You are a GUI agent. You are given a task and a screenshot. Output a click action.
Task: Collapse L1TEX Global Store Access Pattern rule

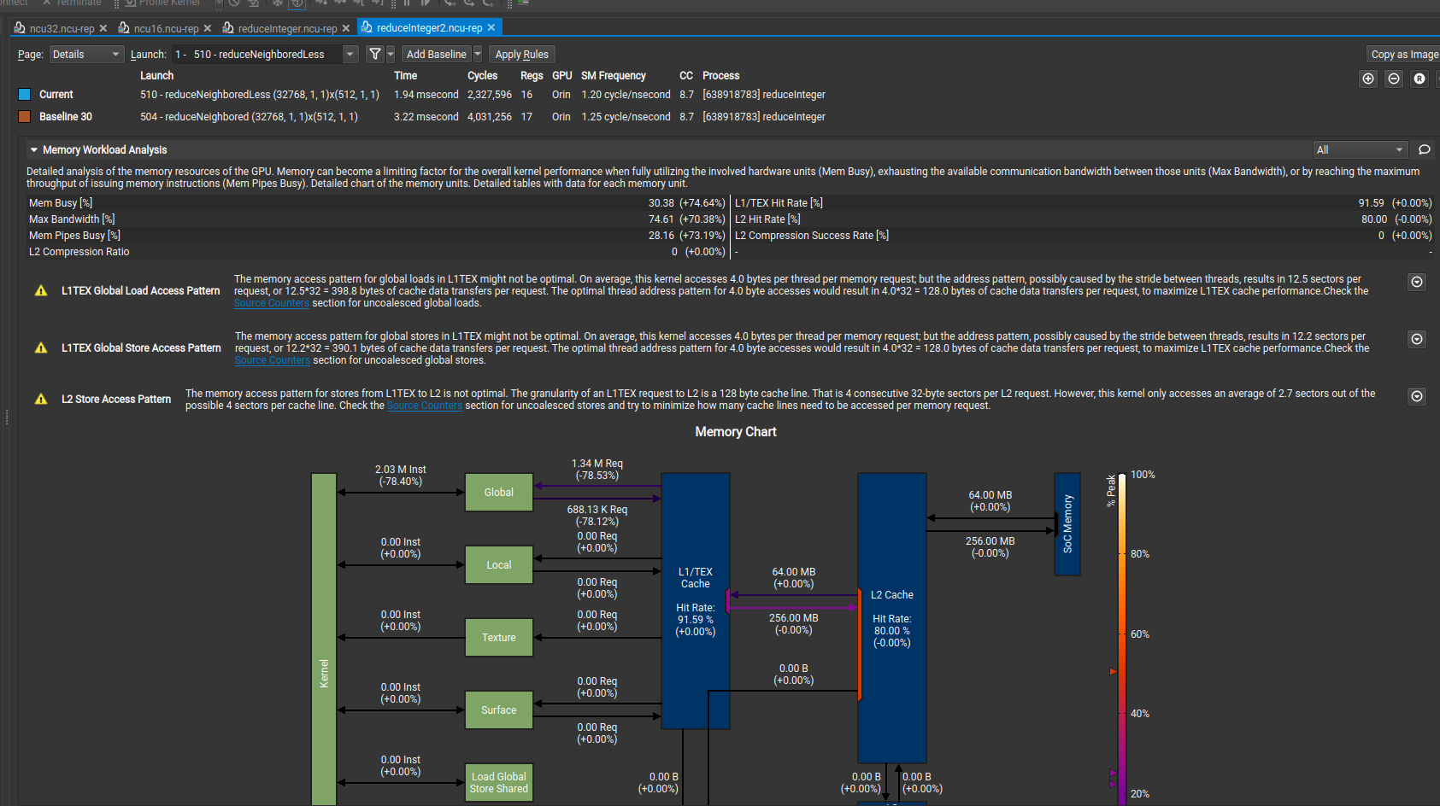[x=1417, y=339]
